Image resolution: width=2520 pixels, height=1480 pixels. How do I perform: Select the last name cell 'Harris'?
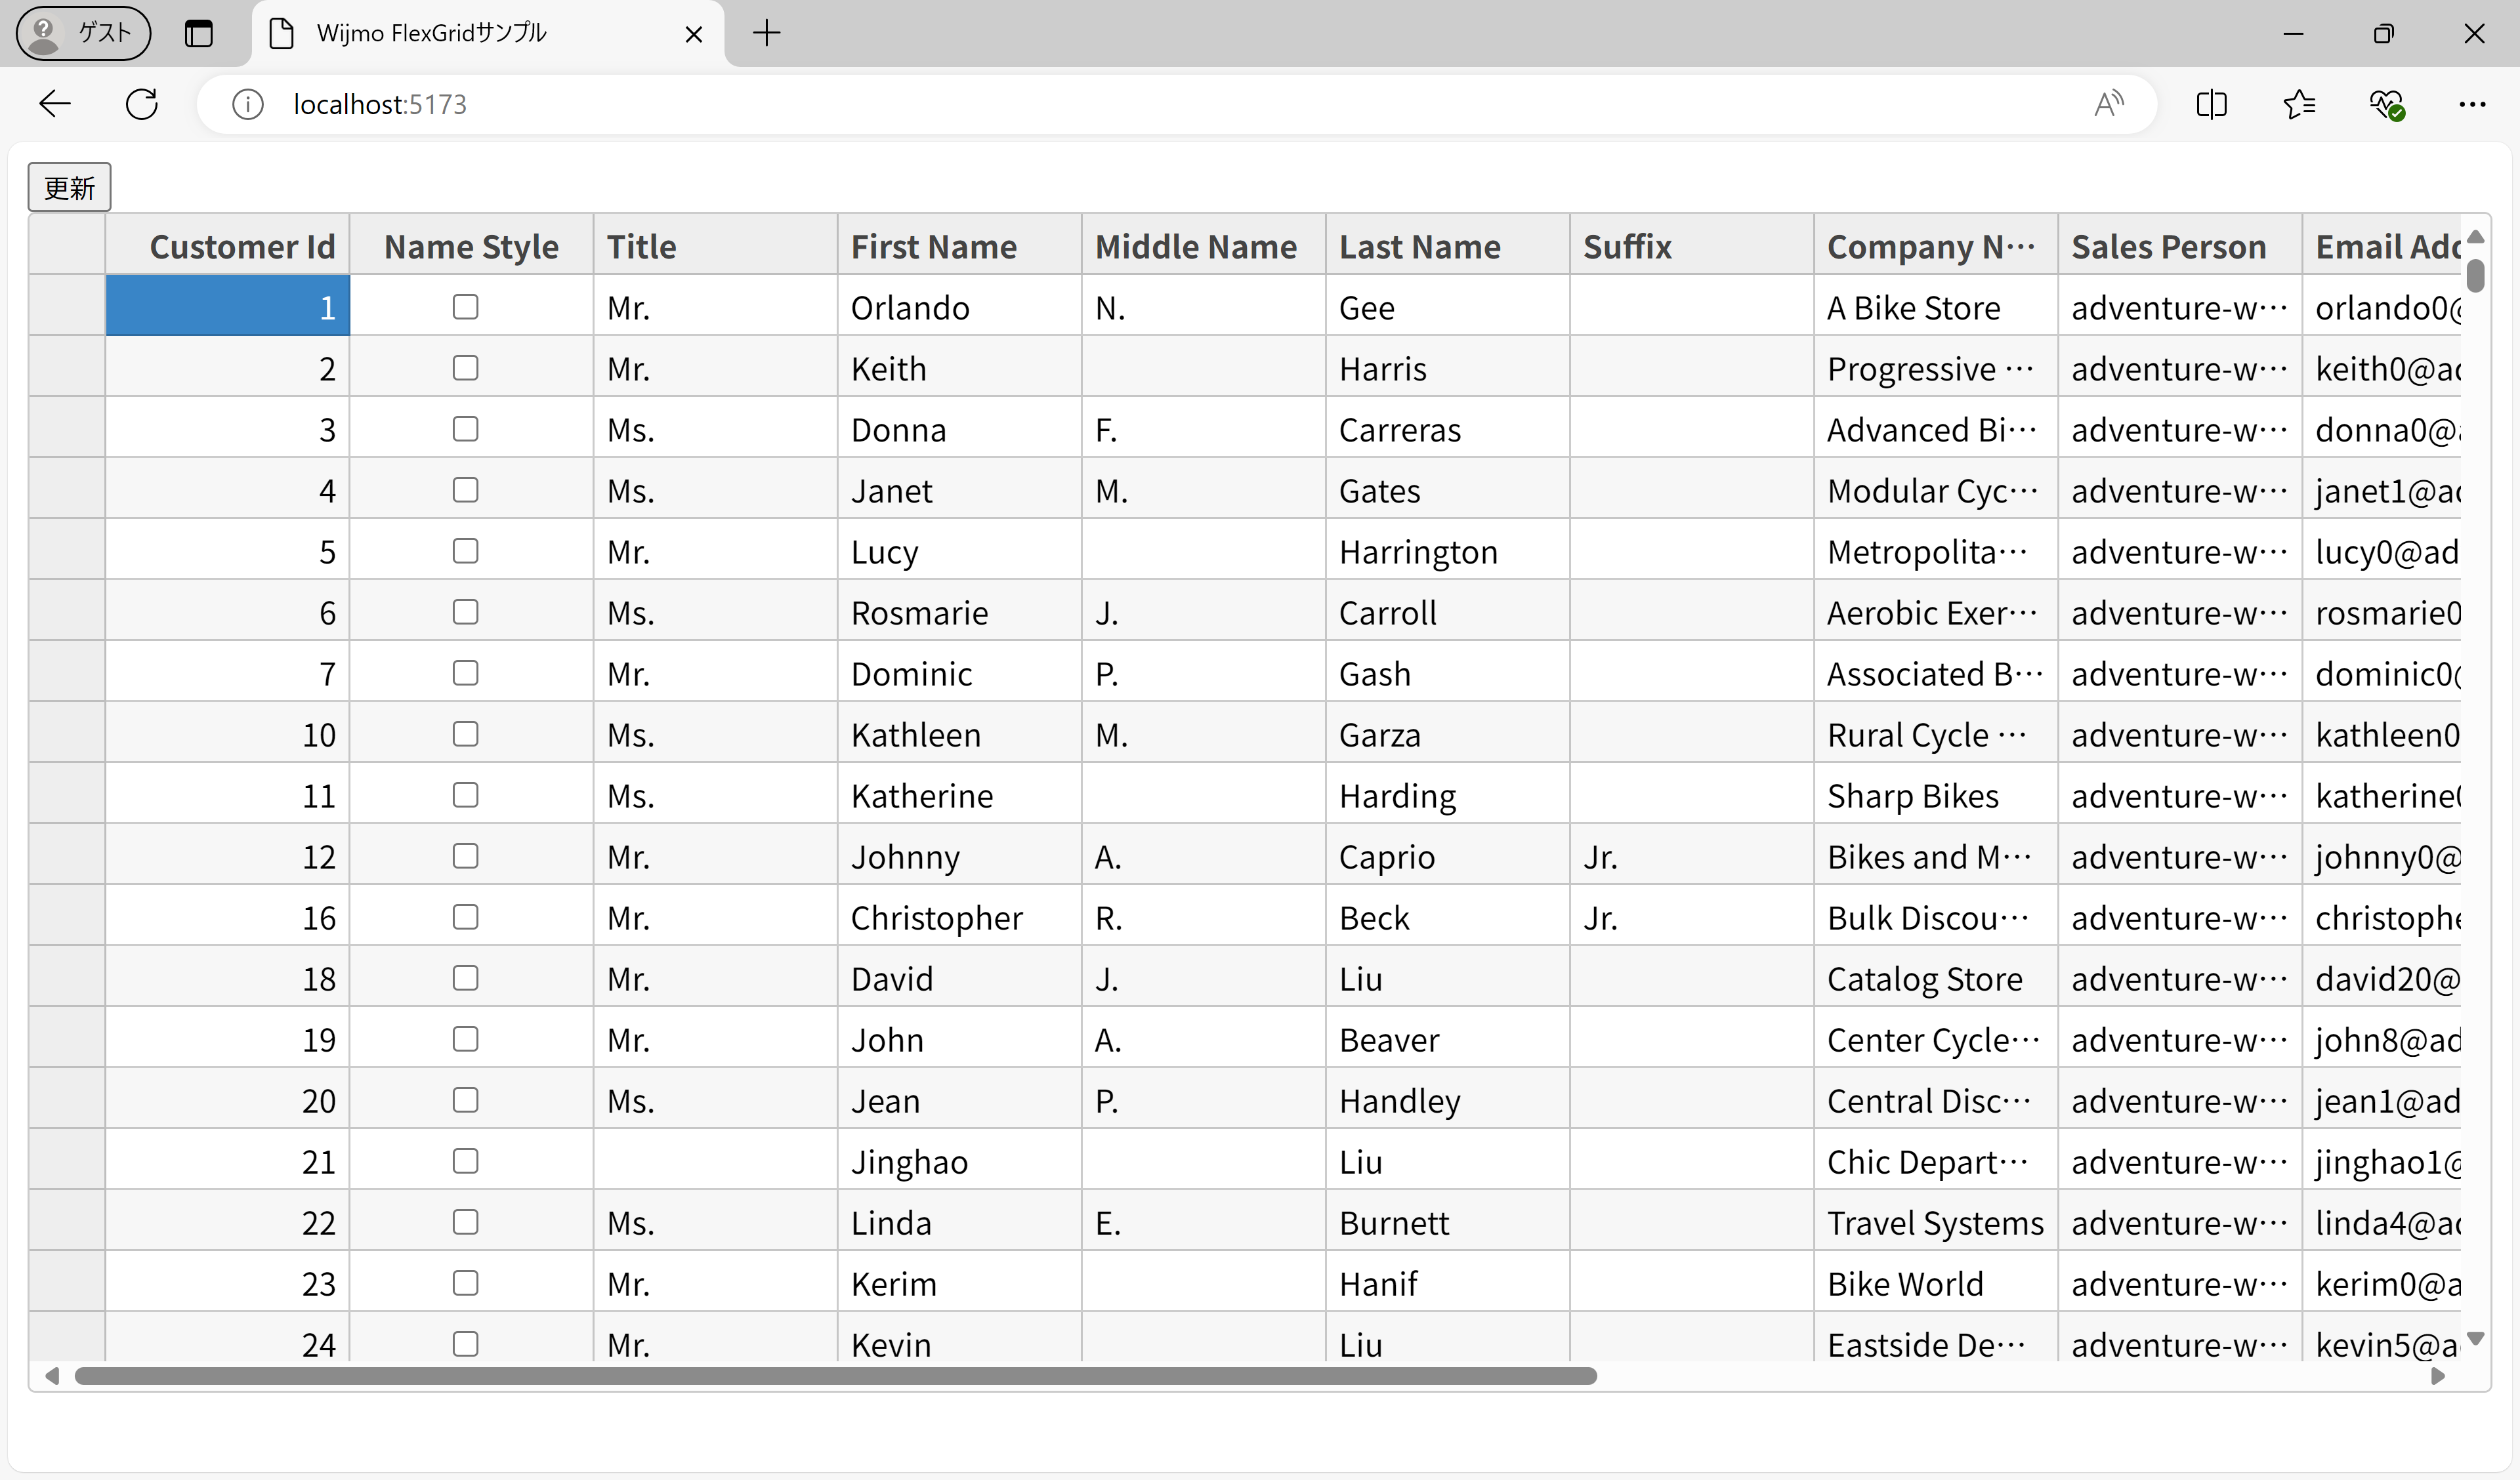coord(1448,367)
